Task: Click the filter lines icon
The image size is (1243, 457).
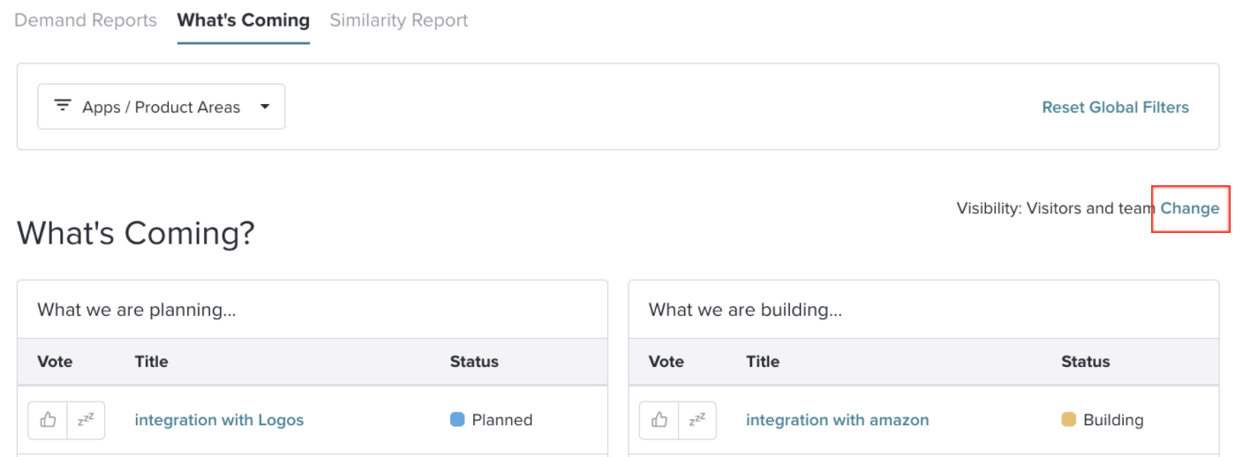Action: (x=63, y=106)
